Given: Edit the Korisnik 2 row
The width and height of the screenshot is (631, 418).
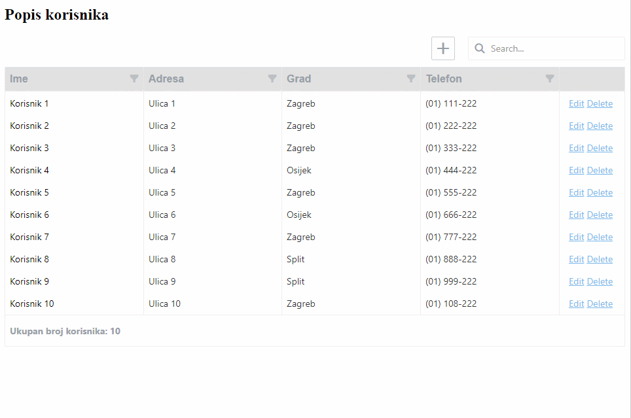Looking at the screenshot, I should point(576,126).
